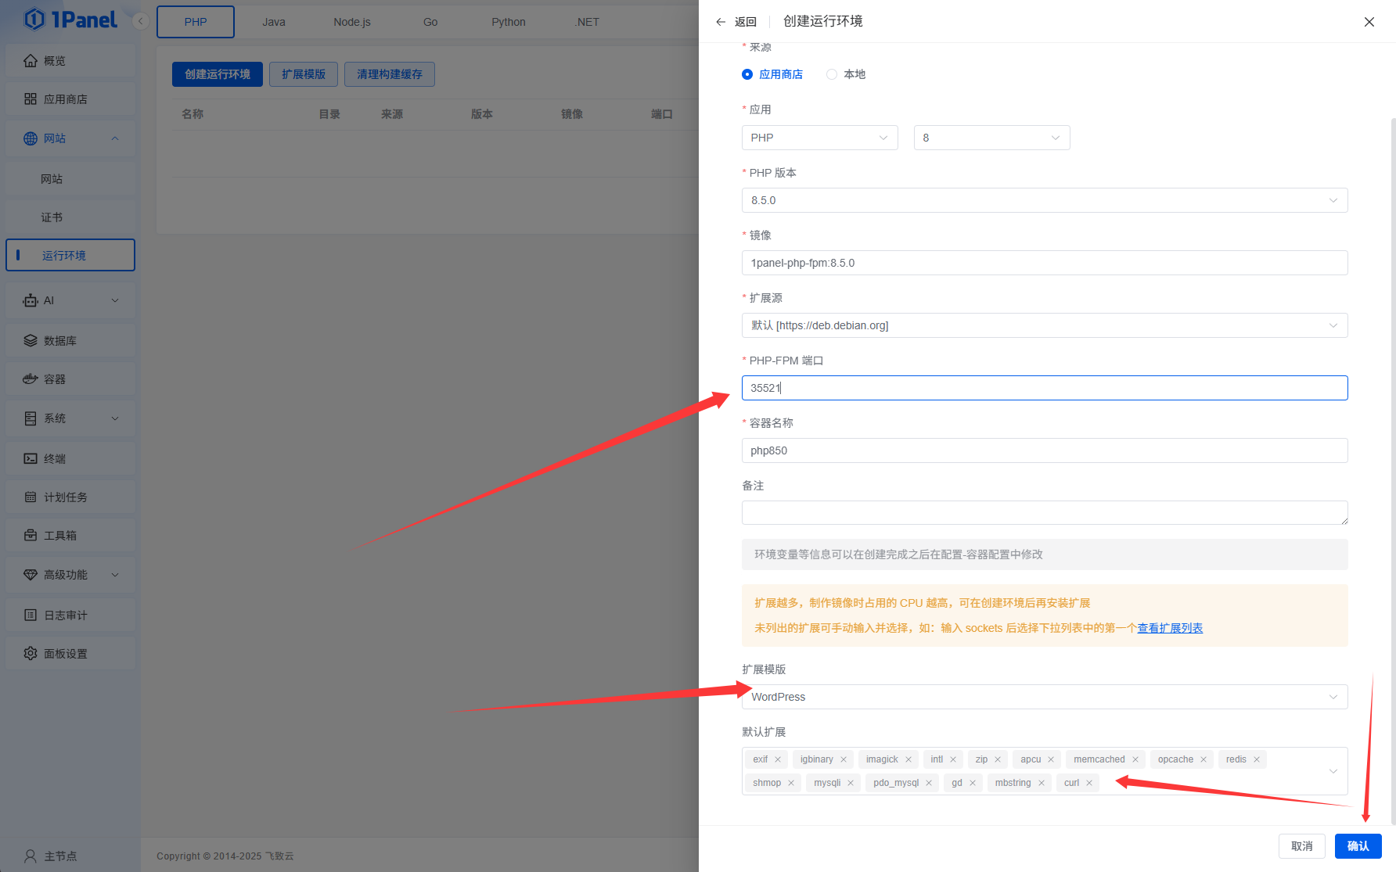Select the 应用商店 source radio button
This screenshot has height=872, width=1396.
point(747,74)
